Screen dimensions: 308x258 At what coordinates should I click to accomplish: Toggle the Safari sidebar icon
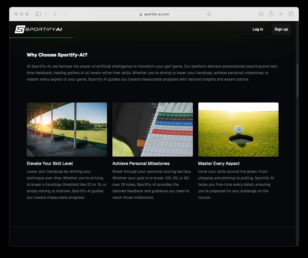(x=38, y=14)
